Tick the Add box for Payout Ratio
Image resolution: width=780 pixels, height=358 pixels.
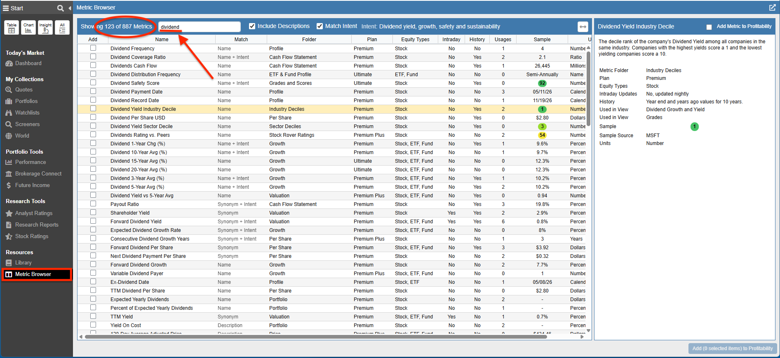[93, 204]
